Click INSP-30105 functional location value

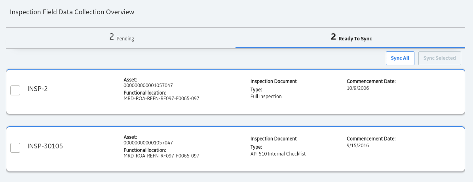tap(161, 156)
